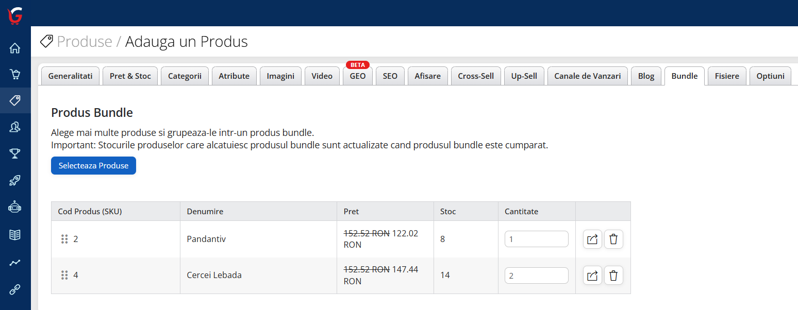Switch to the SEO tab
Viewport: 798px width, 310px height.
(390, 76)
